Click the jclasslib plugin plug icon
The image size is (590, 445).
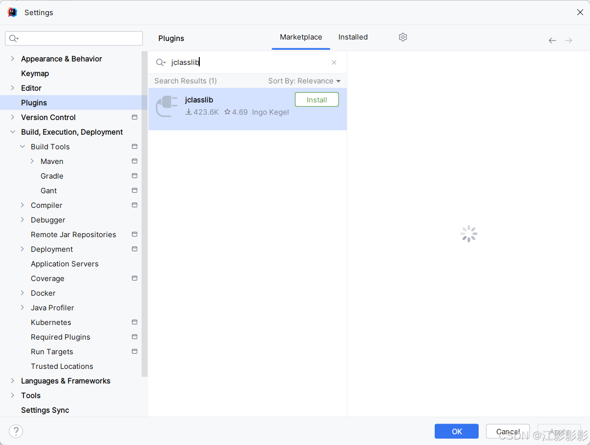[167, 106]
